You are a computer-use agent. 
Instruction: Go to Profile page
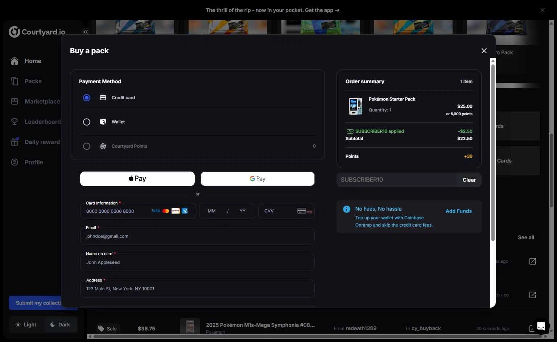34,162
